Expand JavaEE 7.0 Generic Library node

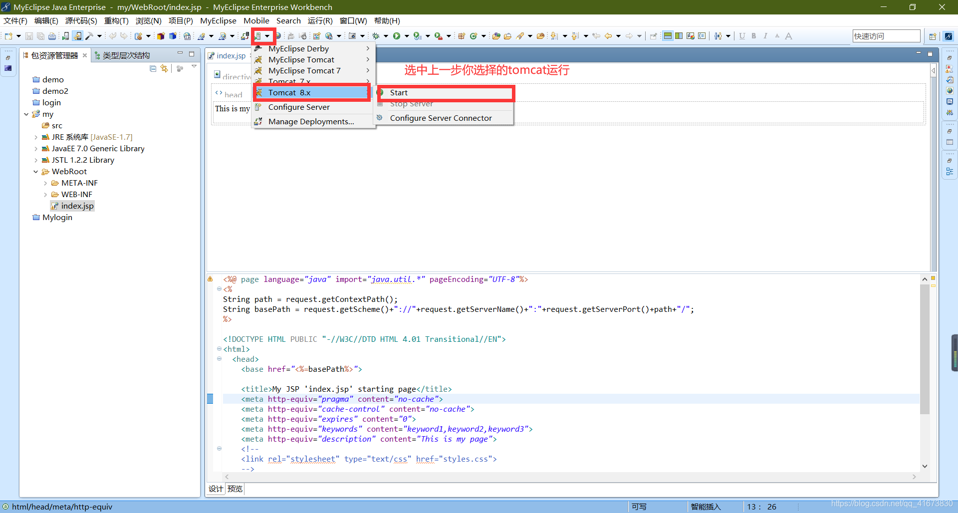[x=35, y=149]
